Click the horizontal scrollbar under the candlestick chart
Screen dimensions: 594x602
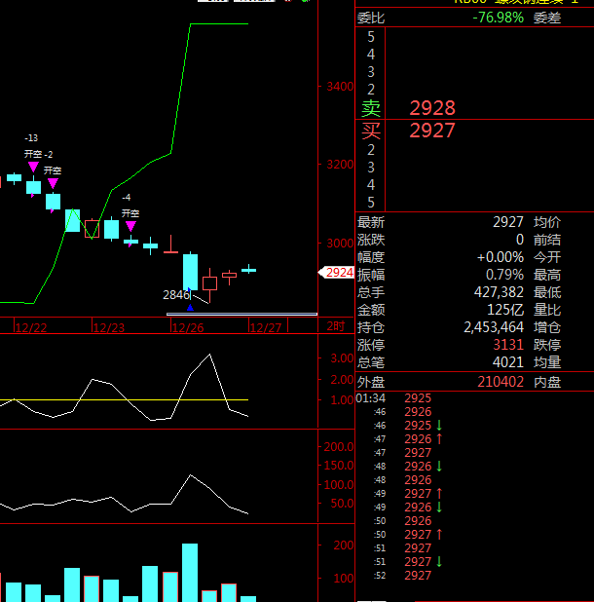coord(241,314)
